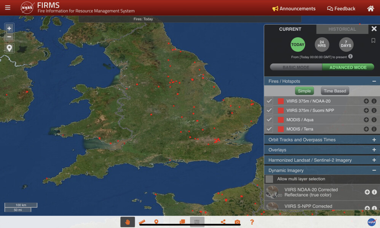Click the geolocation button on the map
The image size is (380, 228).
9,48
